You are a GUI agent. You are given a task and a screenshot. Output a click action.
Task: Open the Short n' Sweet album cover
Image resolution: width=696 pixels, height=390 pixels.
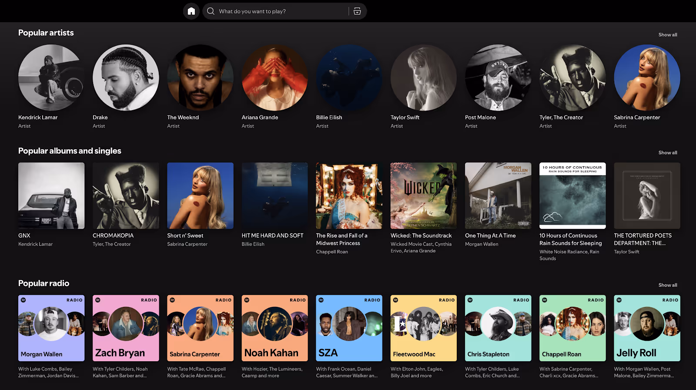point(200,196)
